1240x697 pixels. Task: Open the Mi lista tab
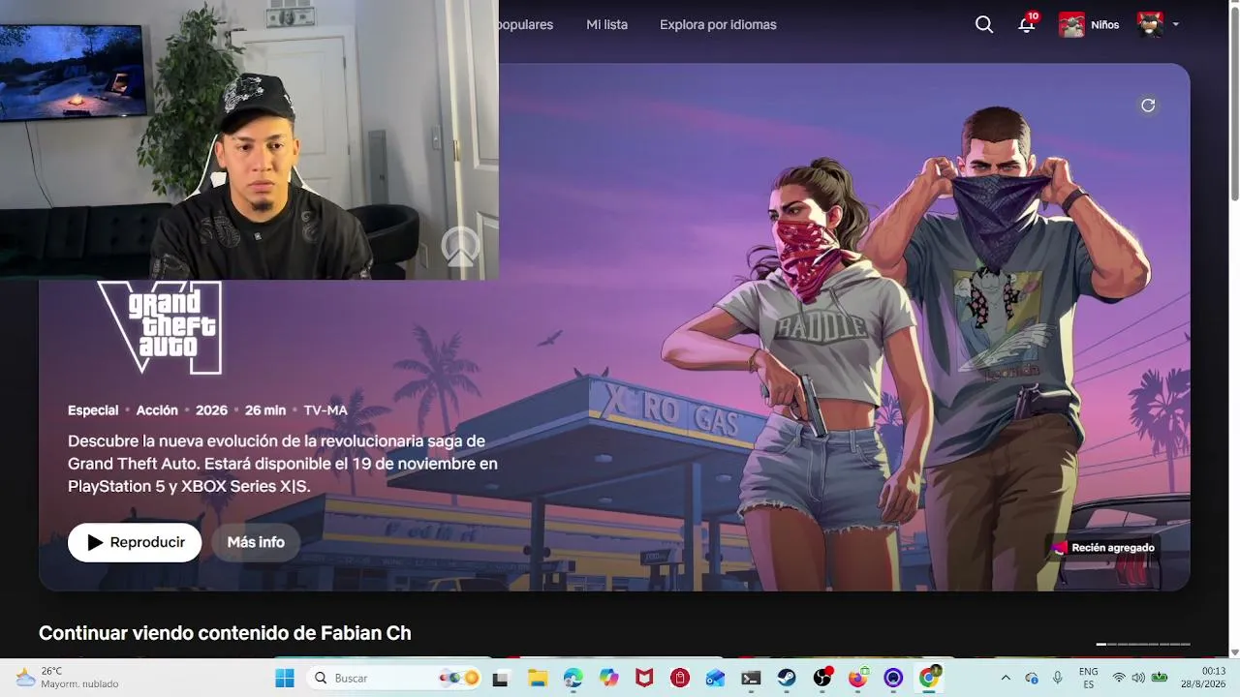coord(606,25)
